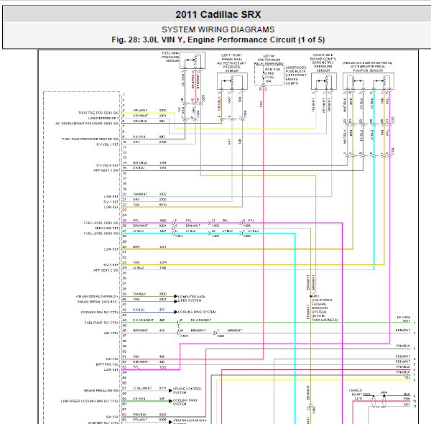Click Throttle Pos Sens Sig pin label
The width and height of the screenshot is (431, 424).
click(x=98, y=113)
